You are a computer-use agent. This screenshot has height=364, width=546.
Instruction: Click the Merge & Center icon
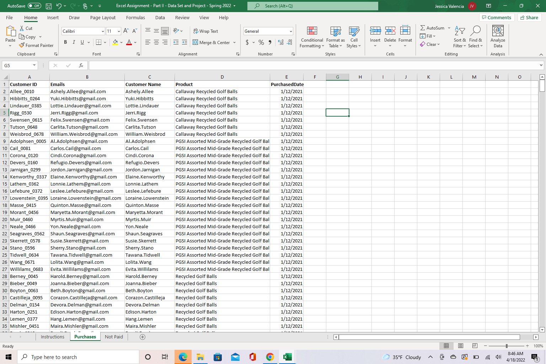[x=195, y=42]
